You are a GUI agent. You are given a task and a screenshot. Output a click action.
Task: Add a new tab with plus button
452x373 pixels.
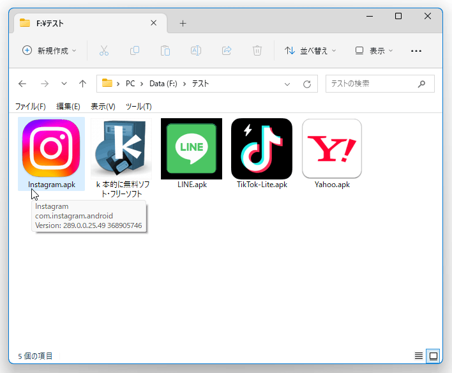tap(183, 24)
